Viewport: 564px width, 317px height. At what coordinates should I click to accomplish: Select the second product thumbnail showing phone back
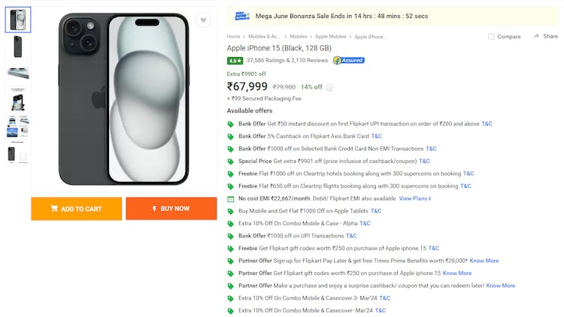18,47
